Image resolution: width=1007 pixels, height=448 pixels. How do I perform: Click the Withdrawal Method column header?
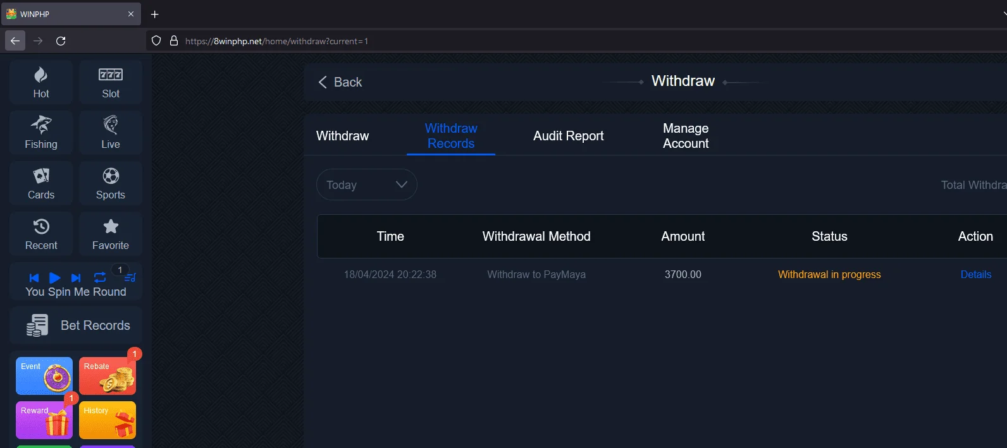tap(536, 236)
